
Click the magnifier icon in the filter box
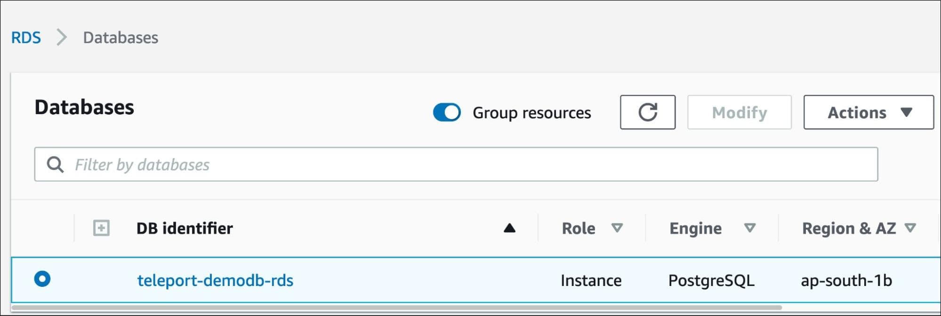click(55, 164)
